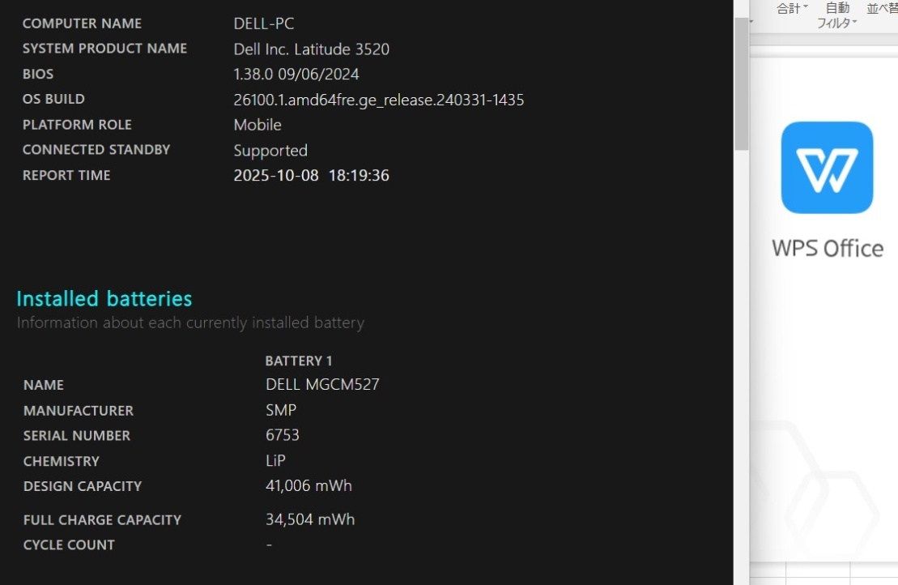Click the OS build string 26100.1.amd64fre
Image resolution: width=898 pixels, height=585 pixels.
[x=378, y=100]
